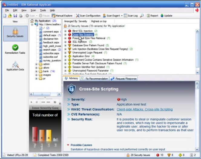This screenshot has height=159, width=201.
Task: Generate a Report from the toolbar
Action: point(153,16)
